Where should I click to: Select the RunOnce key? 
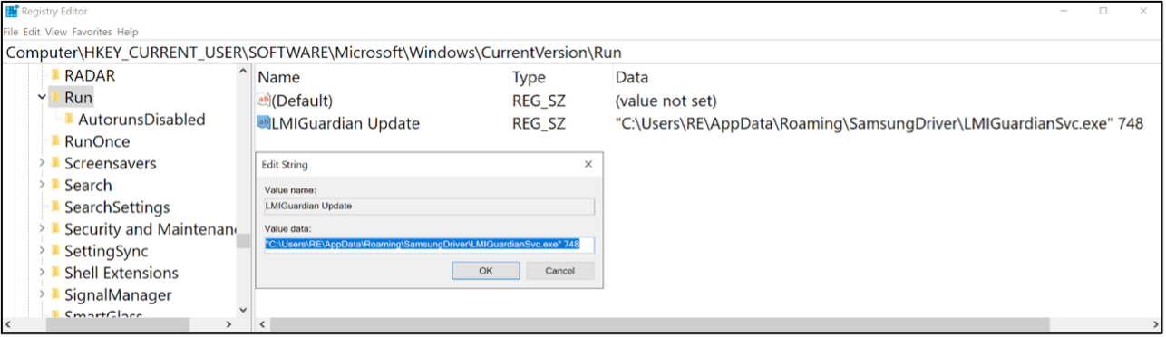coord(97,141)
